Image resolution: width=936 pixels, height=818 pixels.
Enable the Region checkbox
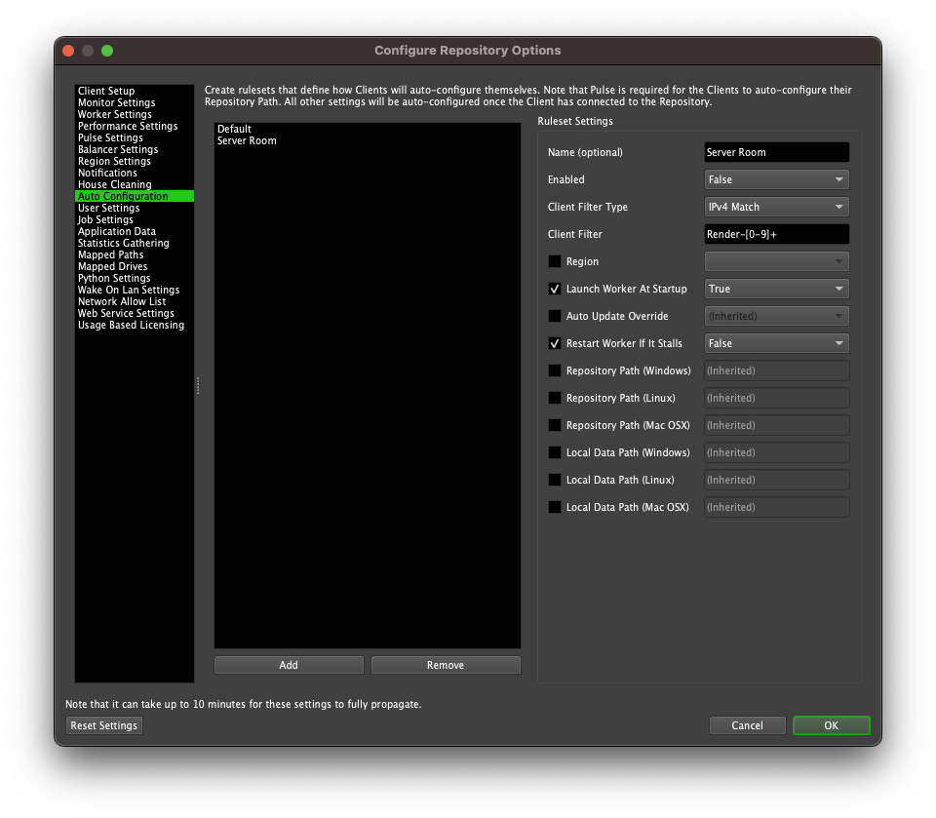555,261
